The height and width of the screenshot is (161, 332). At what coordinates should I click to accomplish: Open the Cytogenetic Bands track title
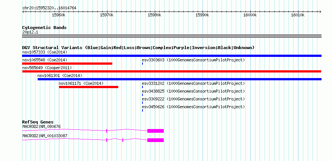coord(44,28)
